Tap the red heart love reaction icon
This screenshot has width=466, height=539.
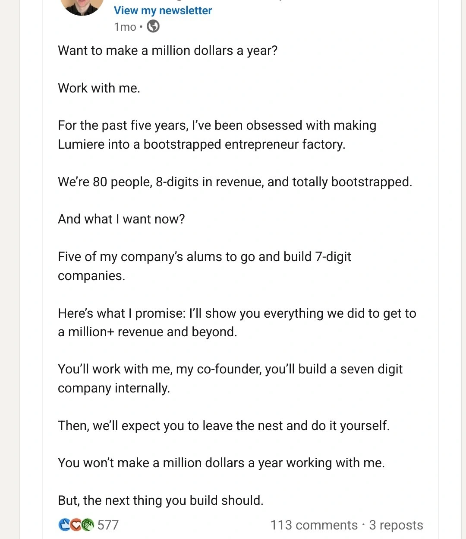coord(76,525)
